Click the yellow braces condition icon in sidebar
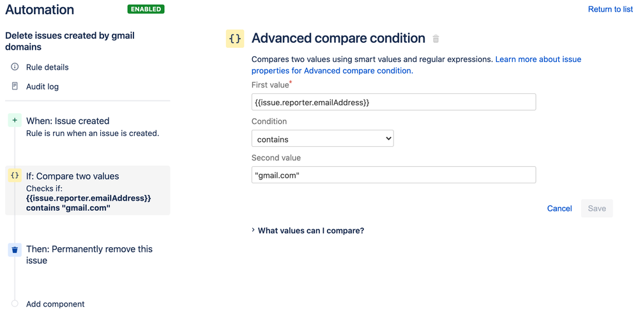The image size is (638, 329). coord(15,176)
